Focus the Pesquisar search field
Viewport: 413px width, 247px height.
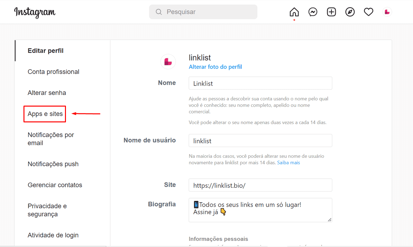coord(203,12)
